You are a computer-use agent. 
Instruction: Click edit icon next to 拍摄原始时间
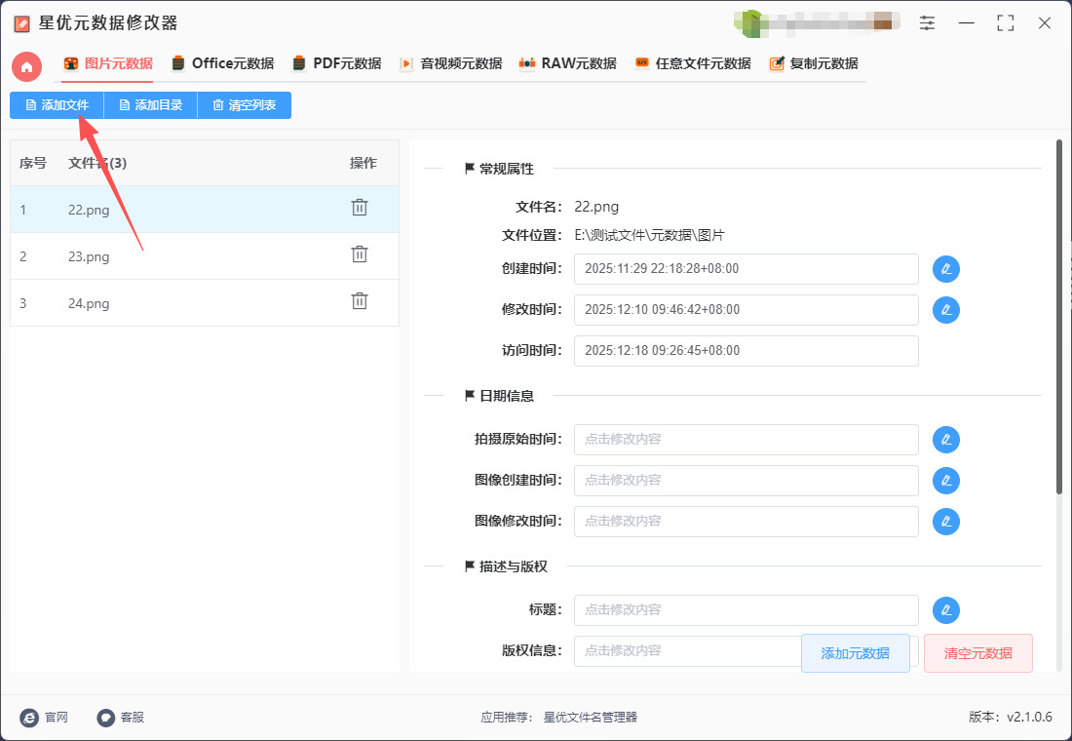point(945,440)
